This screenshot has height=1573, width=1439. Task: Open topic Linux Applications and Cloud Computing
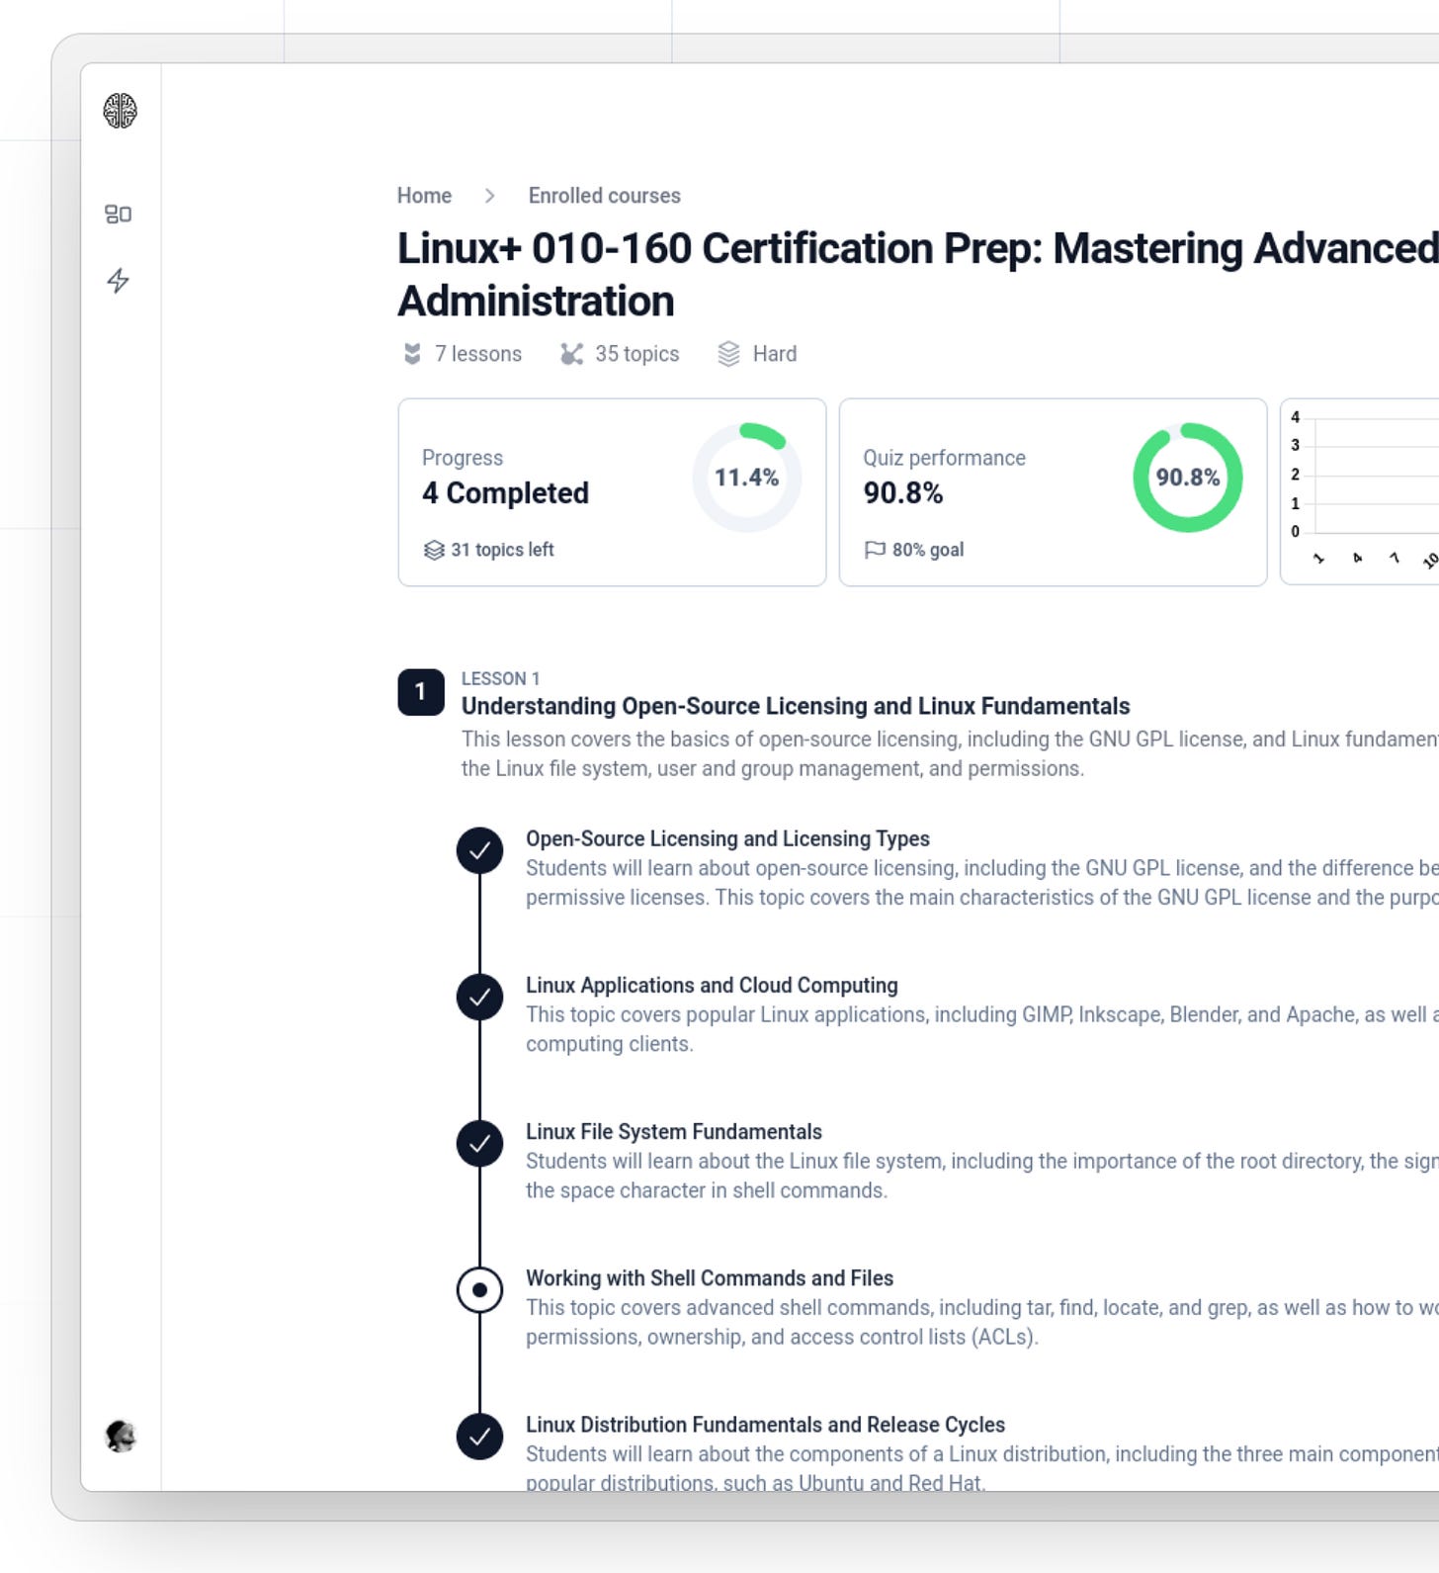(x=712, y=985)
